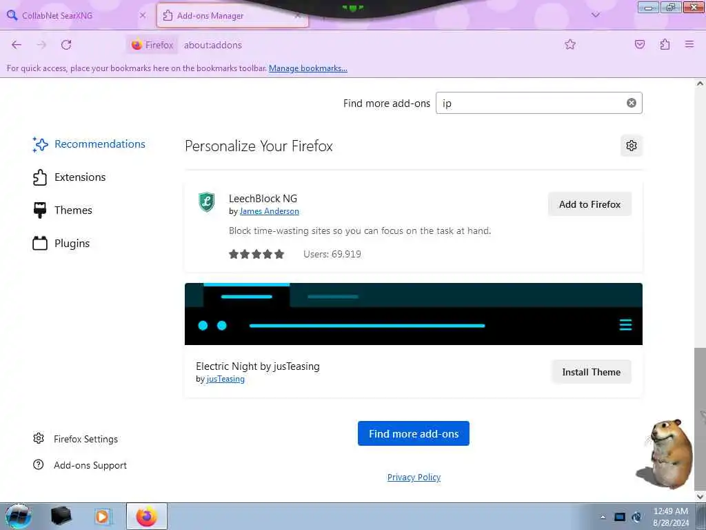The width and height of the screenshot is (706, 530).
Task: Click Install Theme for Electric Night
Action: click(x=591, y=372)
